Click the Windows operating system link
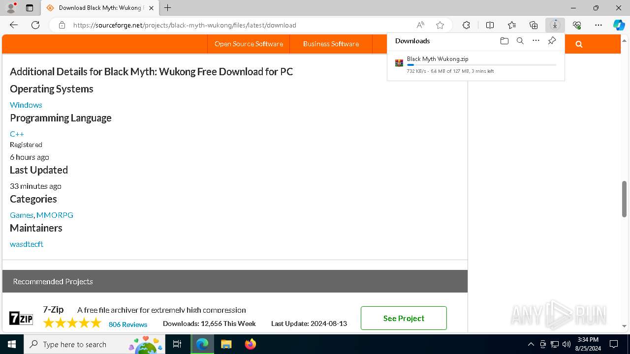Screen dimensions: 630x354 tap(26, 105)
